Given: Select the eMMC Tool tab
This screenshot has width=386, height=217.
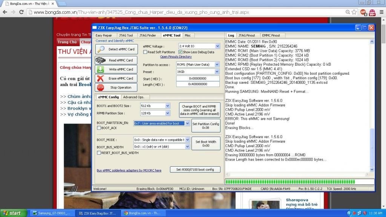Looking at the screenshot, I should click(x=172, y=35).
